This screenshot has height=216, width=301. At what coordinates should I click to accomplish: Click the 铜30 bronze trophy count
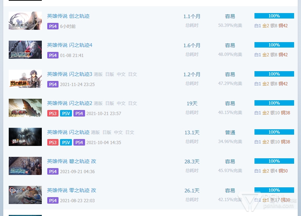coord(285,200)
